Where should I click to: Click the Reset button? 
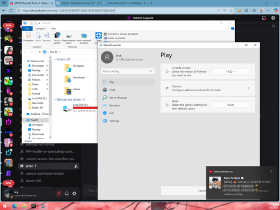pyautogui.click(x=231, y=105)
